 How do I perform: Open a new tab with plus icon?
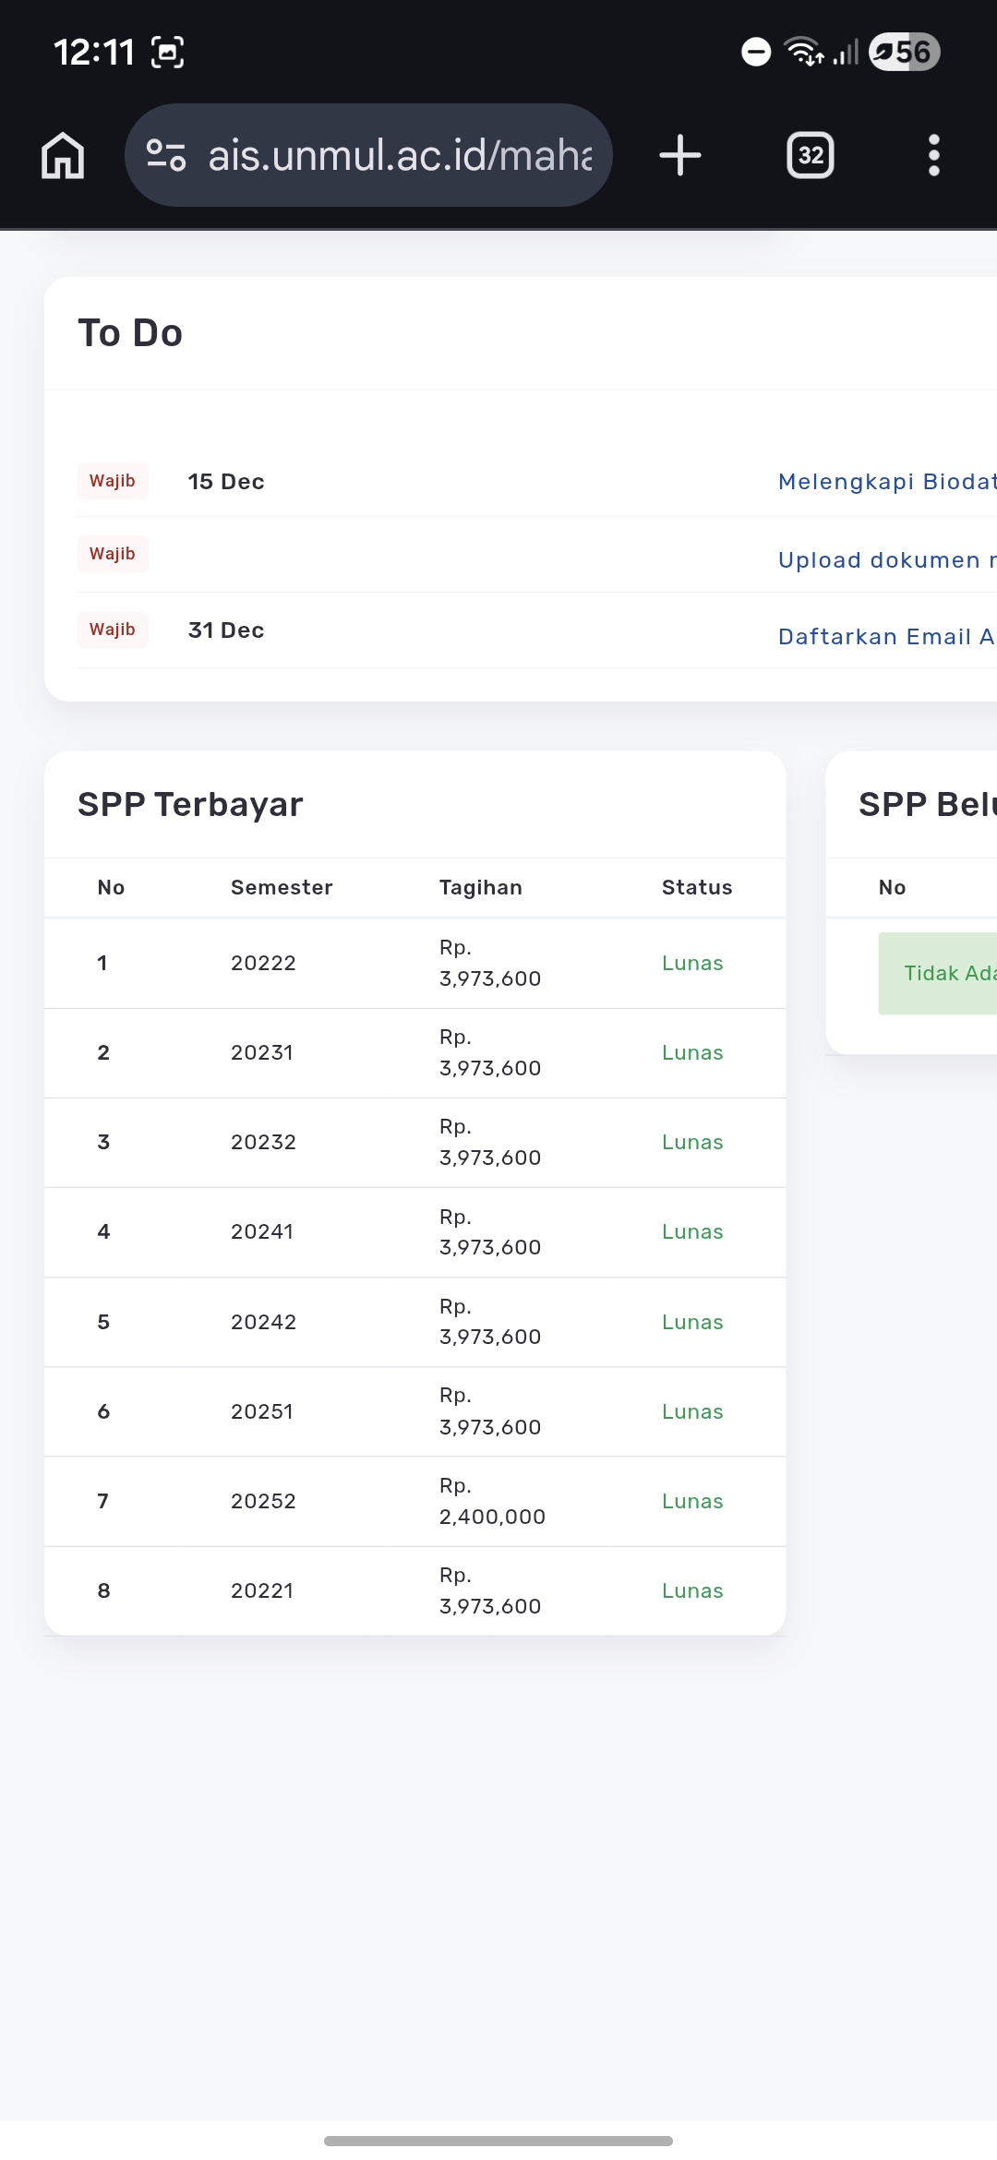680,155
